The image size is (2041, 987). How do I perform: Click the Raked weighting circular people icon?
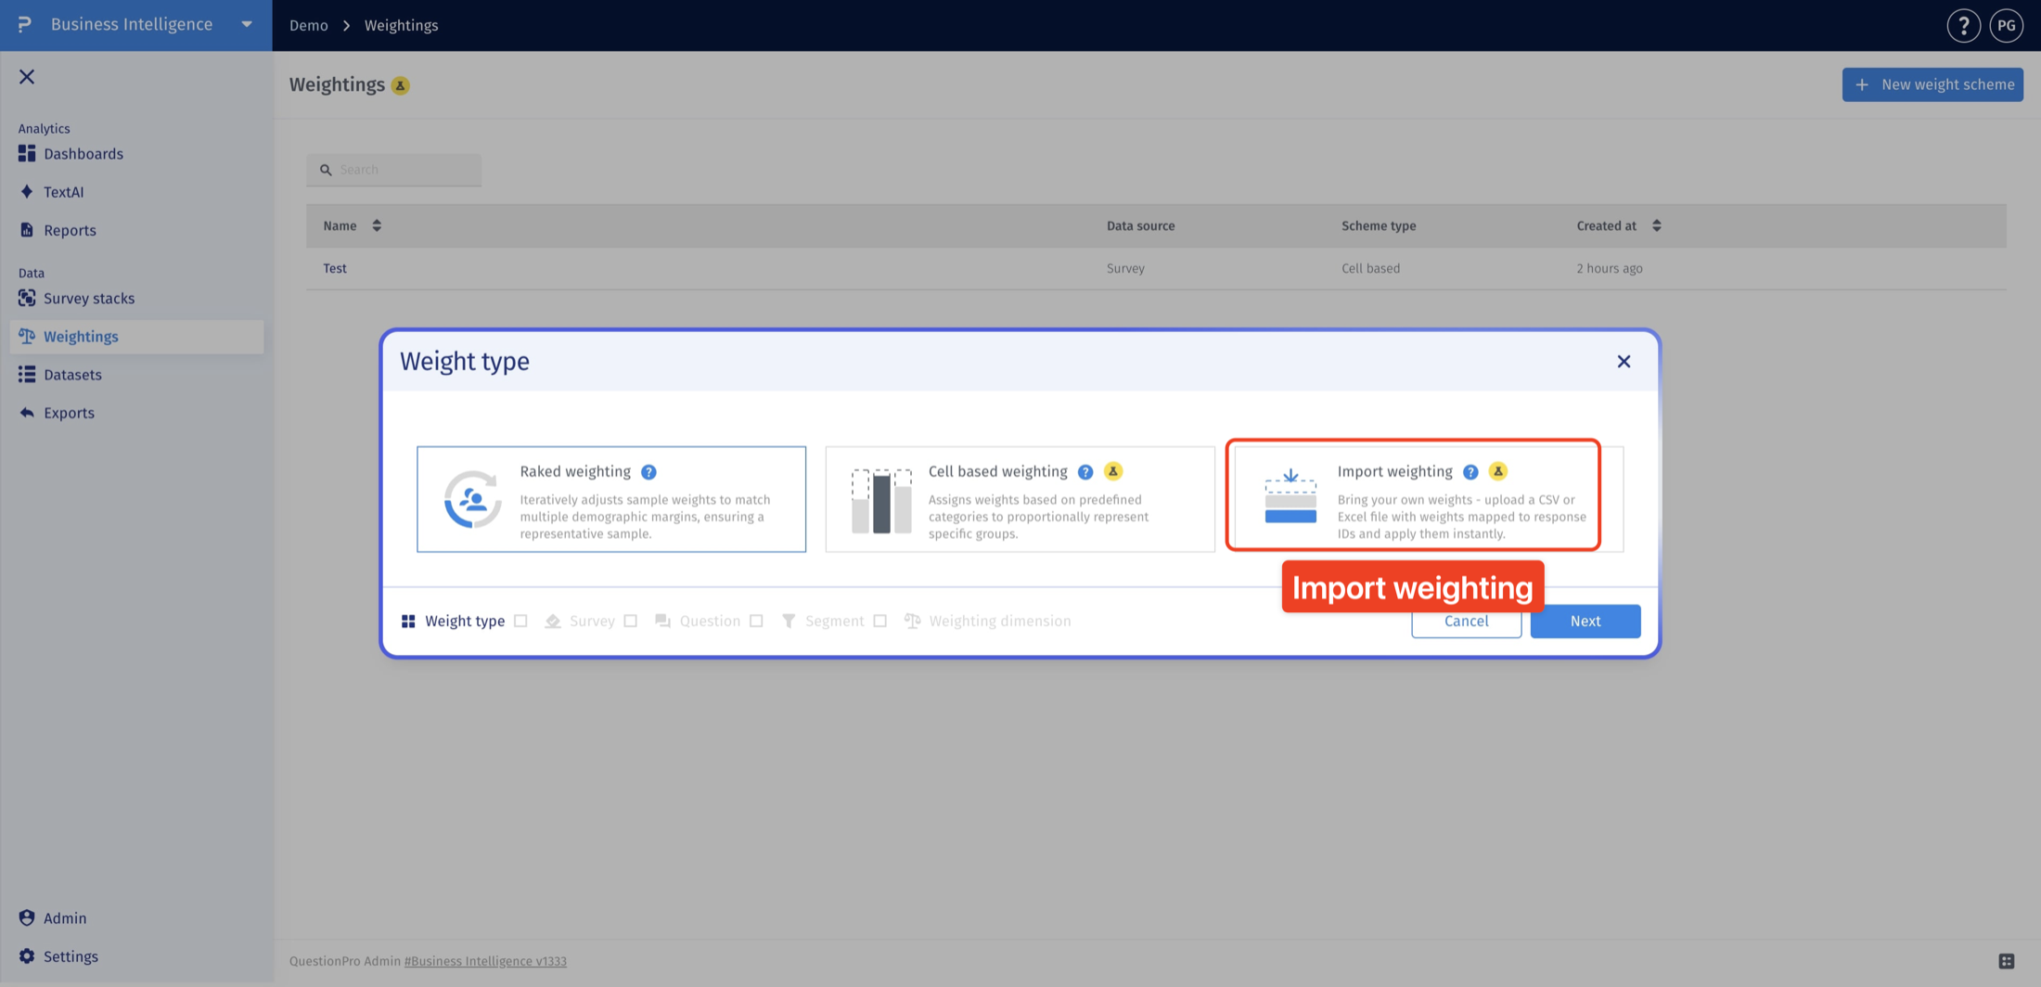tap(472, 499)
